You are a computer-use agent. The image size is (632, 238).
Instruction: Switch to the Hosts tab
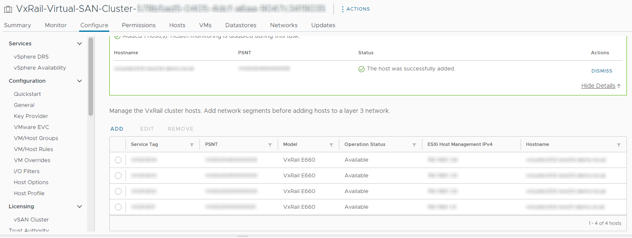[x=177, y=25]
